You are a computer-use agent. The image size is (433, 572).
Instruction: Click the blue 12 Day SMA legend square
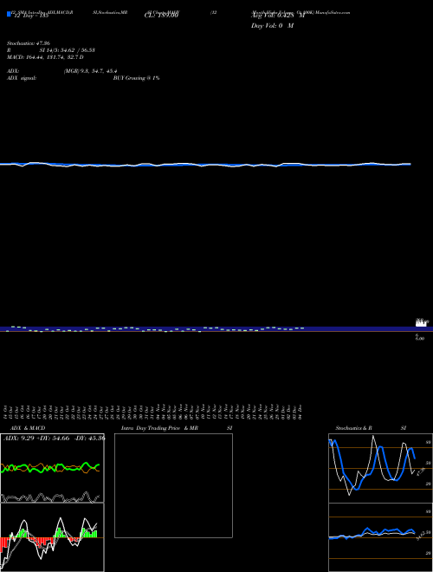9,14
